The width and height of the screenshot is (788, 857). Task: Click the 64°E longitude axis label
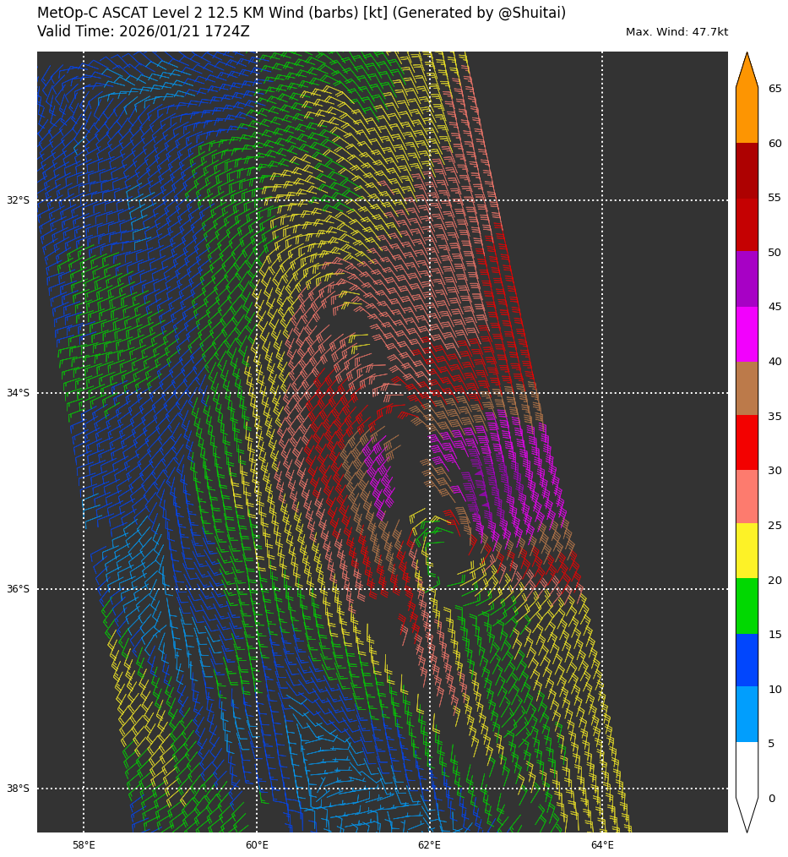[x=602, y=845]
